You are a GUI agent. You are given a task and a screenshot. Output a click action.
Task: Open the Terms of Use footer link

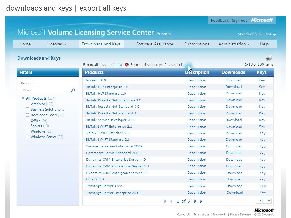click(x=201, y=214)
